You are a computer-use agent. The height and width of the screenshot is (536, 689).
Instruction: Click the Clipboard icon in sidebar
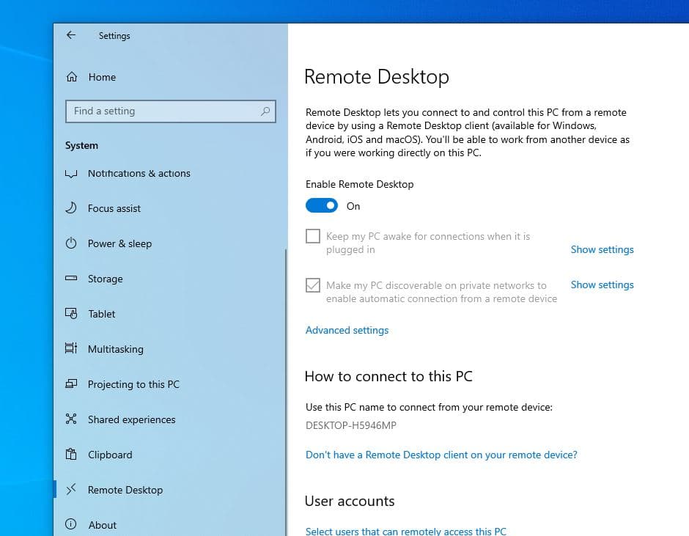pos(71,455)
